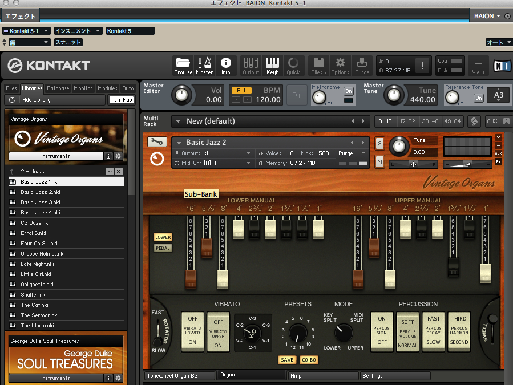Open Vintage Organs library settings gear

point(118,156)
